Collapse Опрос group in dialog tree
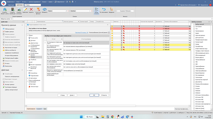Viewport: 213px width, 119px height. 27,70
